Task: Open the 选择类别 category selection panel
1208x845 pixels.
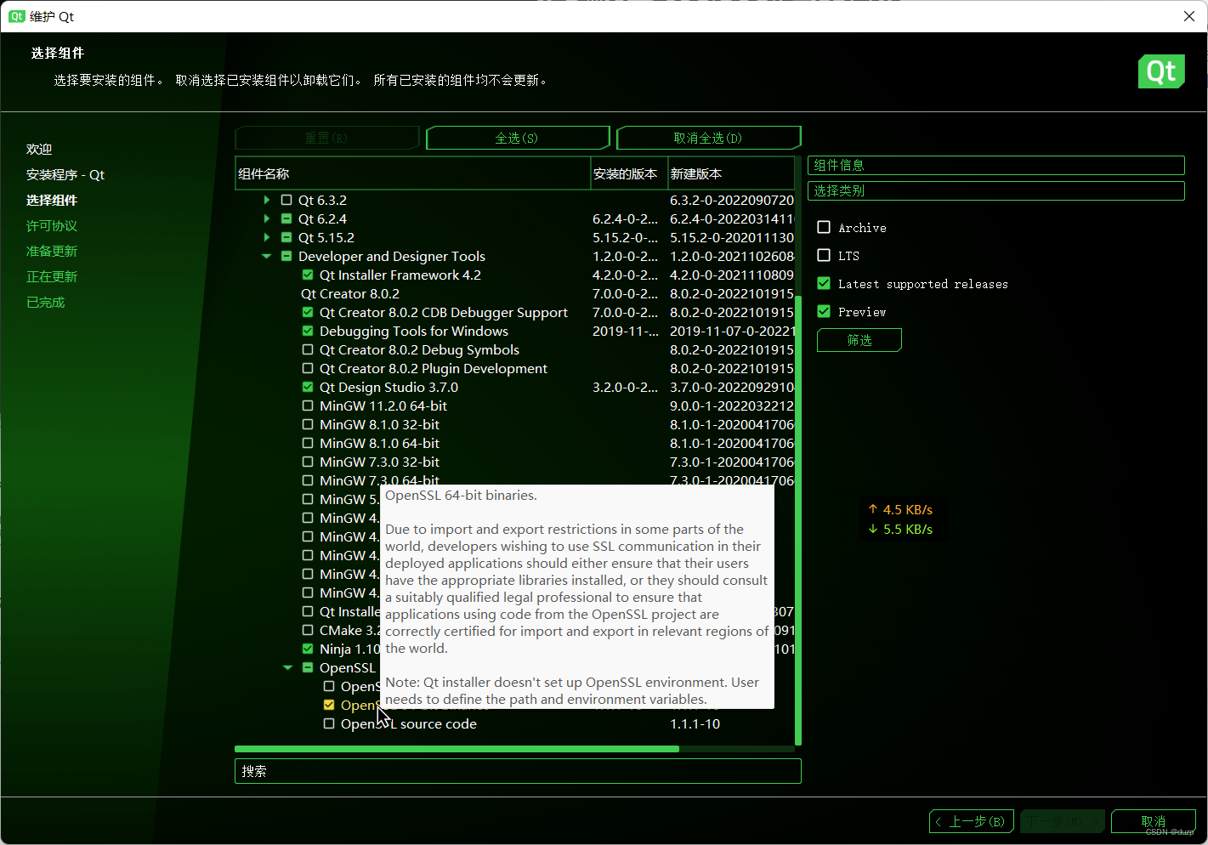Action: (995, 190)
